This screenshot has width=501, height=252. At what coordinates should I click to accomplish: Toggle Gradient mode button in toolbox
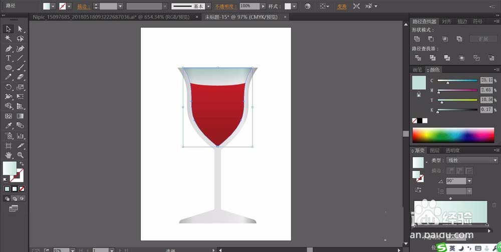point(15,189)
